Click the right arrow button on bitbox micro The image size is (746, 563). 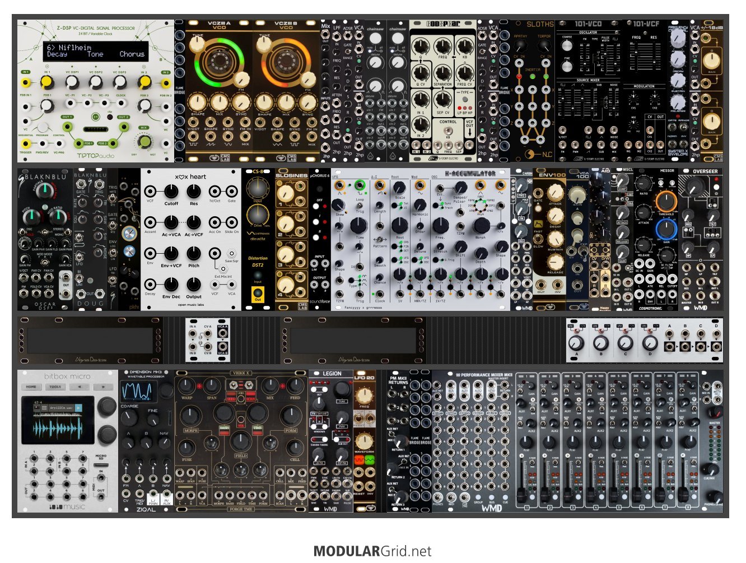(103, 387)
